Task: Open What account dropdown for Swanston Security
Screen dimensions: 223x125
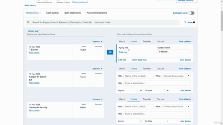Action: pyautogui.click(x=176, y=107)
